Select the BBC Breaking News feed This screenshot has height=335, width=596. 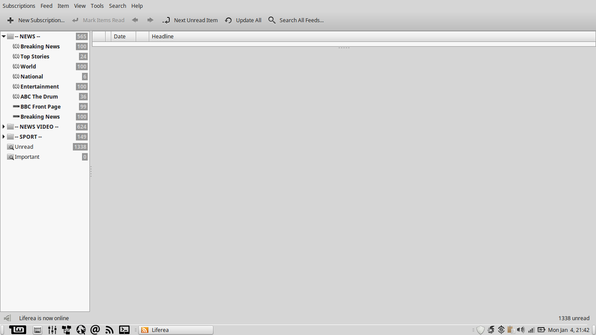[x=45, y=116]
